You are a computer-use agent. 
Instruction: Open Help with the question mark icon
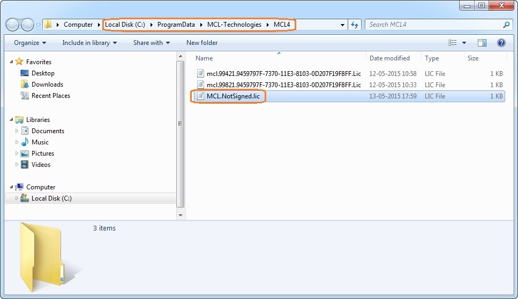(501, 43)
